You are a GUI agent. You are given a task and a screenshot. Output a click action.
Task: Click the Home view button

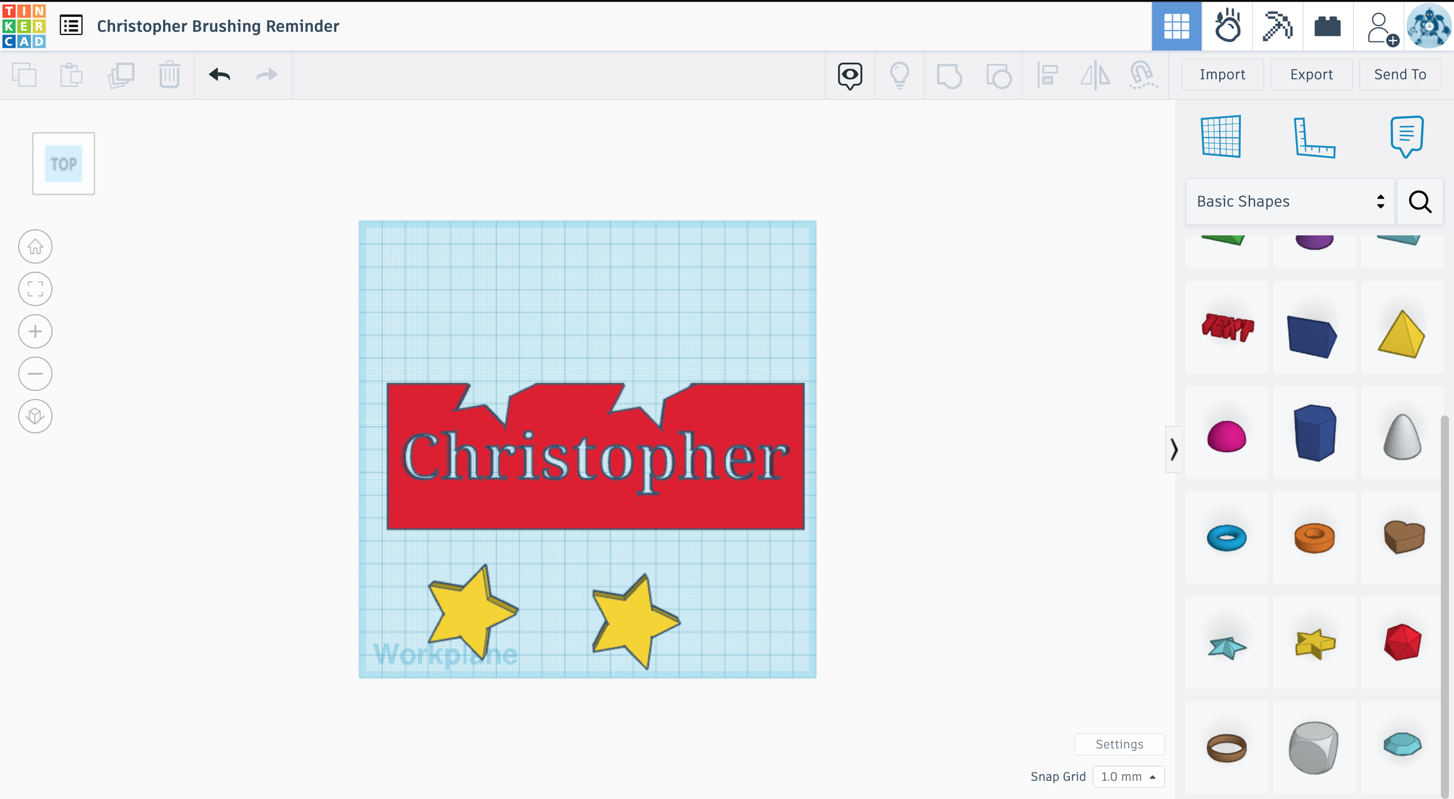click(x=35, y=247)
